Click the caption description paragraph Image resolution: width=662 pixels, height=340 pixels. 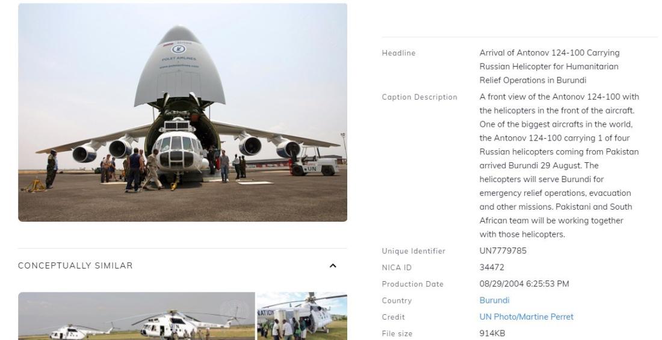[559, 166]
